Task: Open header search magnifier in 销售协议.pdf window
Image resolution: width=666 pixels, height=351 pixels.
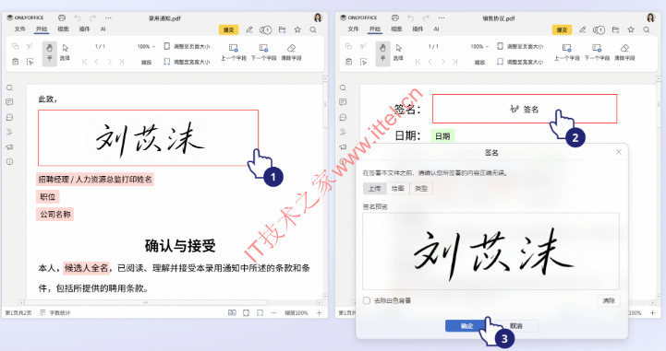Action: pos(647,29)
